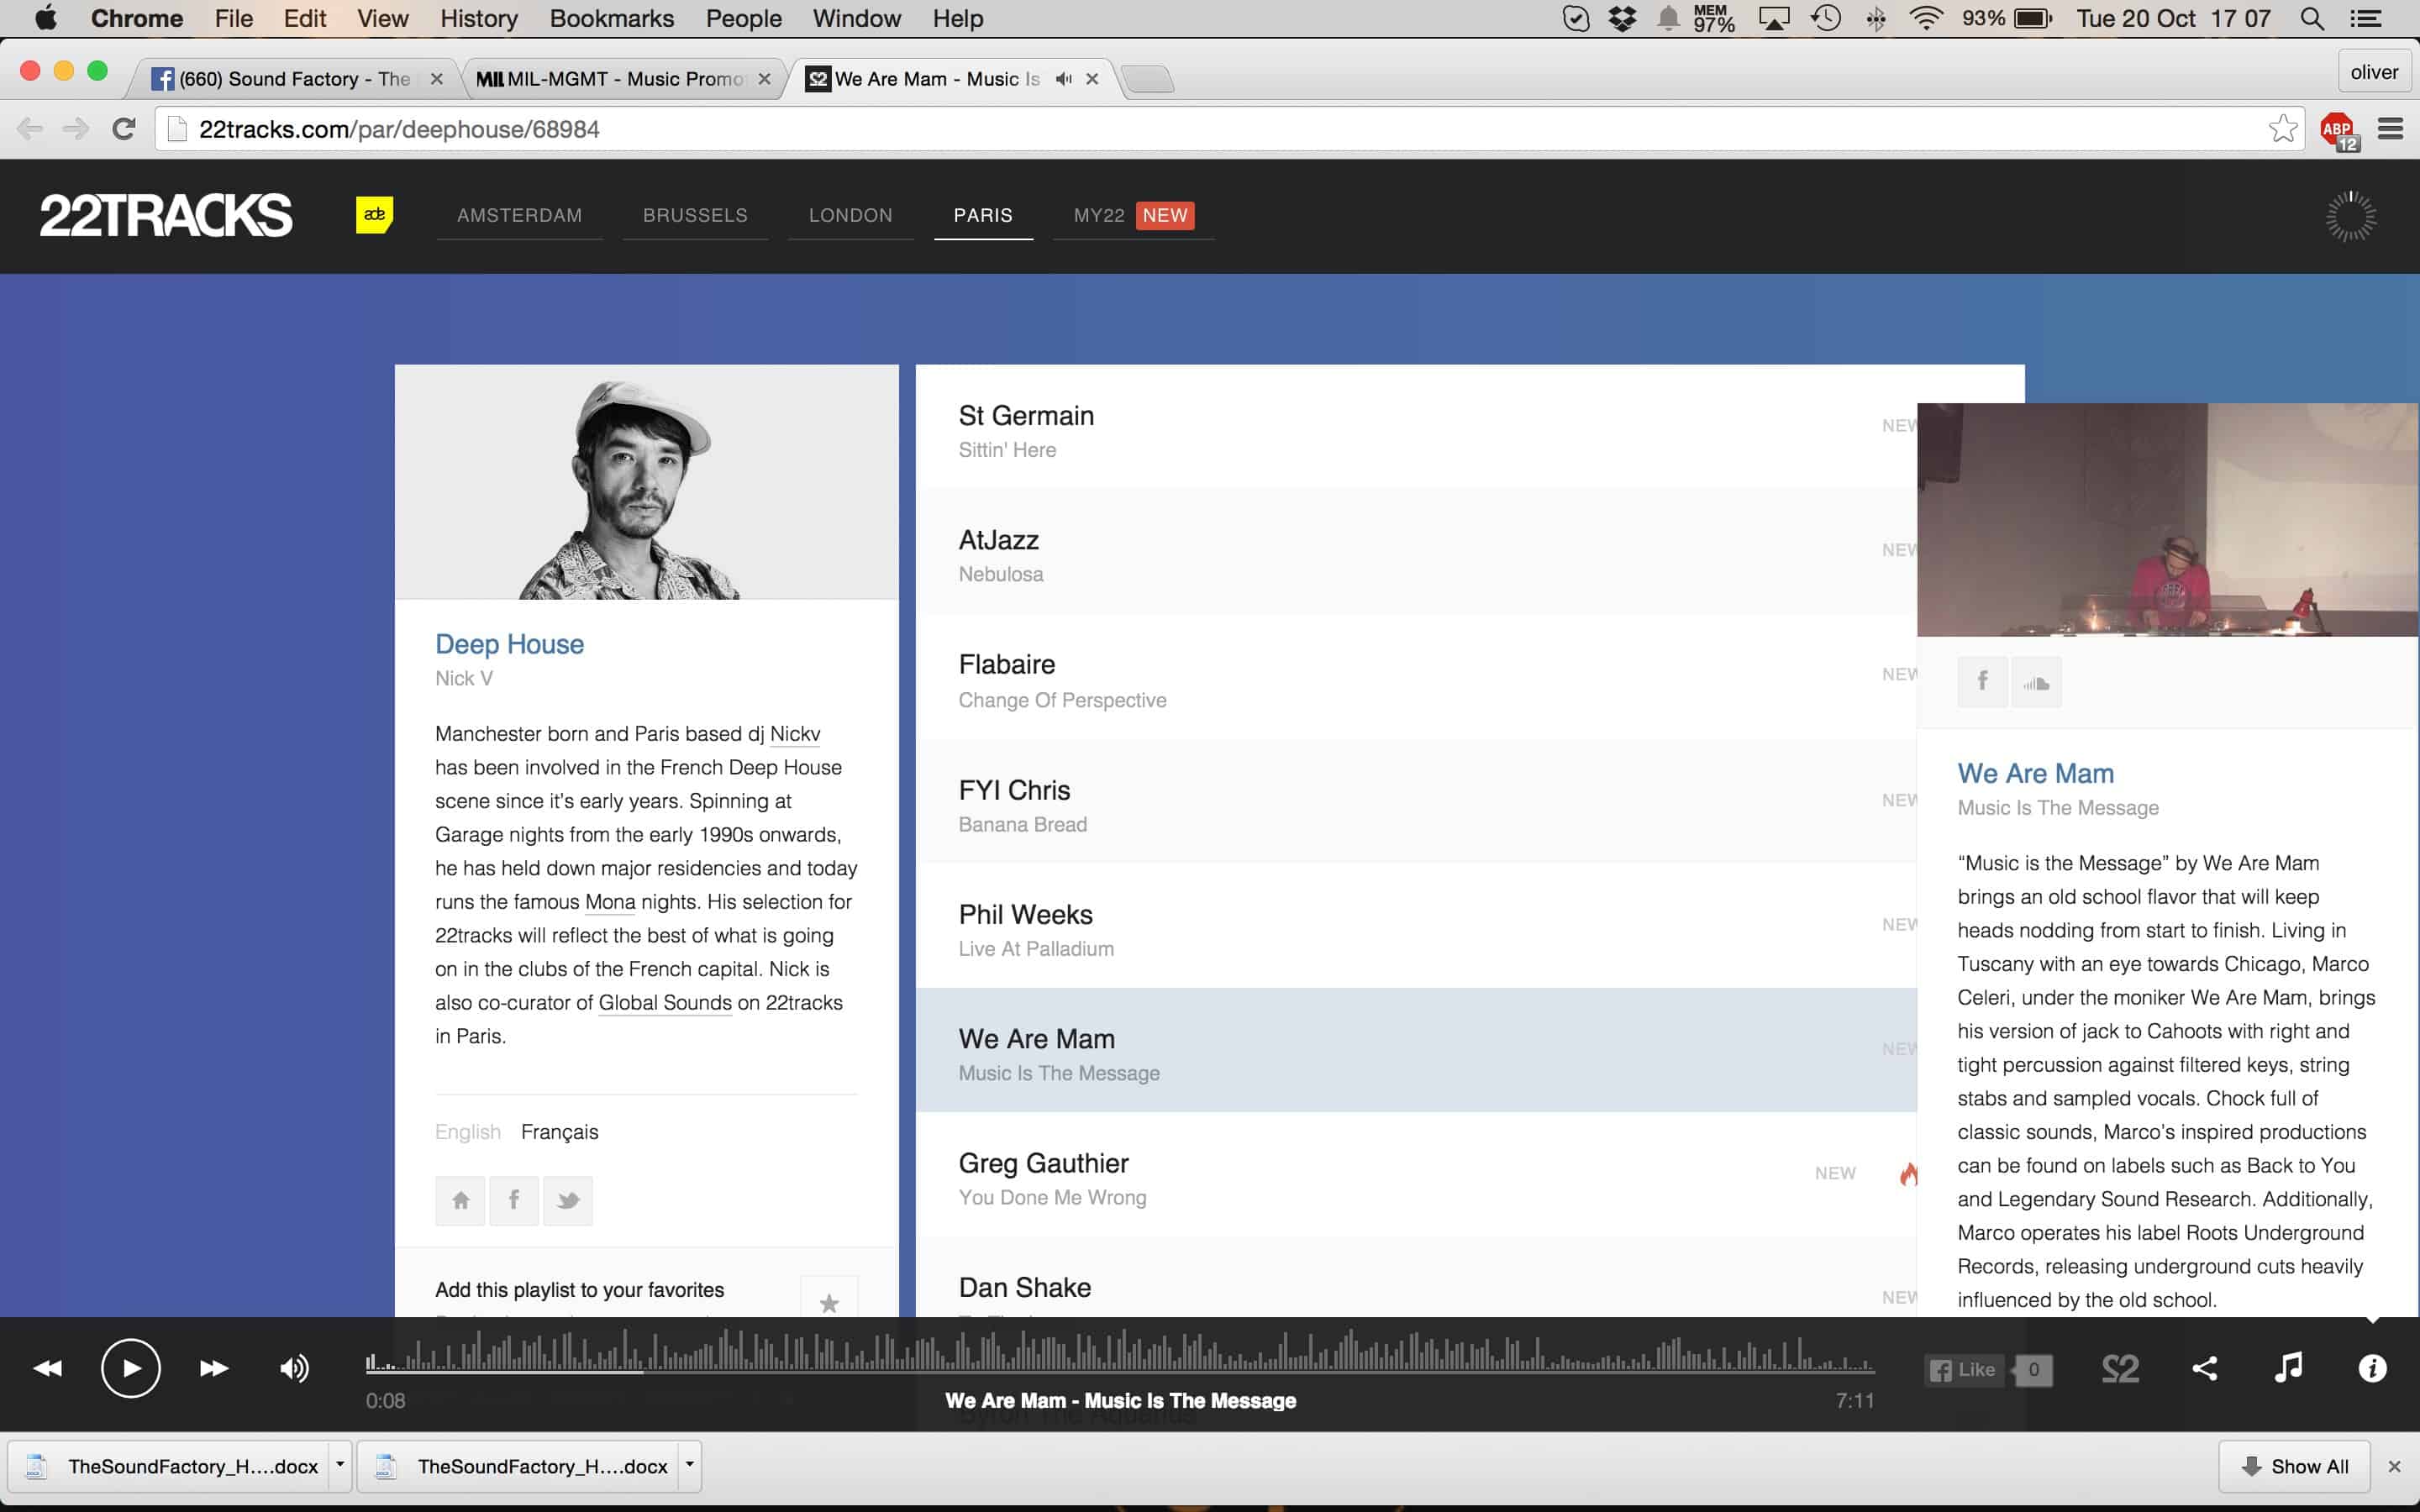Select We Are Mam track row
Viewport: 2420px width, 1512px height.
click(1416, 1051)
